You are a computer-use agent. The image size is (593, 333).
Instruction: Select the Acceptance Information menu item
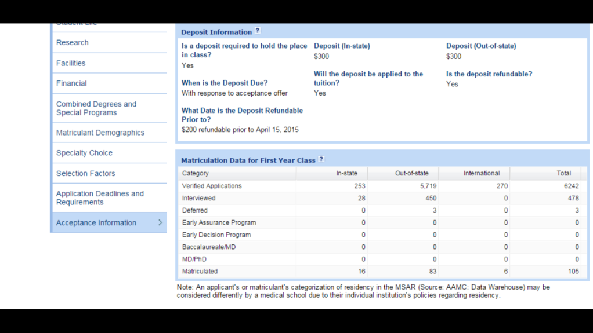pyautogui.click(x=109, y=223)
